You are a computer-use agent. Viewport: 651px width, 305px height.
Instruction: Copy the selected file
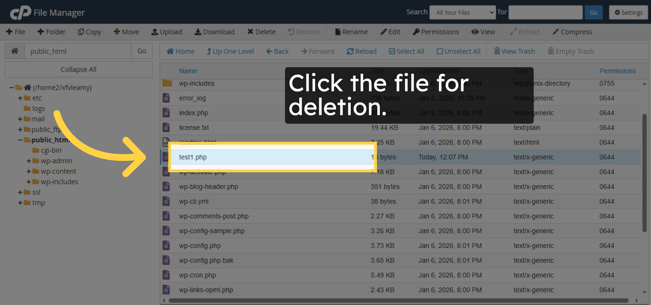89,32
